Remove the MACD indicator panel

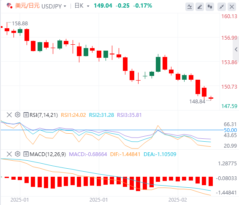[x=9, y=154]
